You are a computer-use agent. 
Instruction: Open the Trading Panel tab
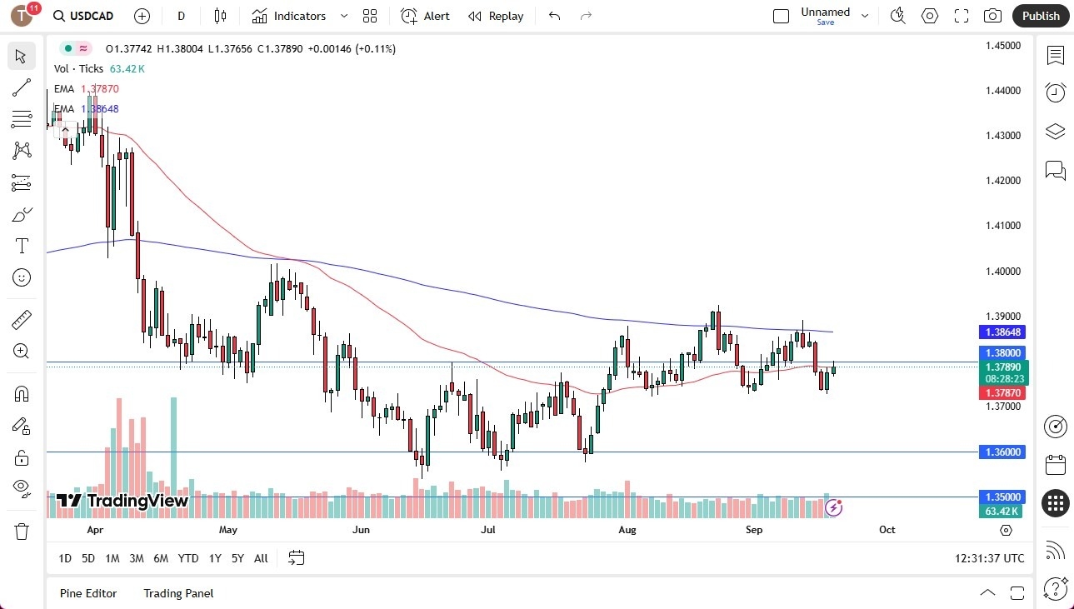point(177,593)
